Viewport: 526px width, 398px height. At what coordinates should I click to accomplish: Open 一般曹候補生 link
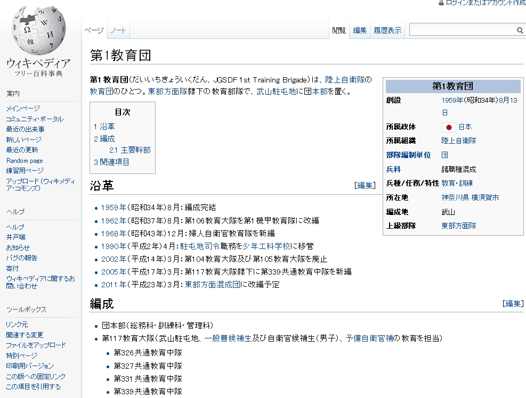pos(228,338)
